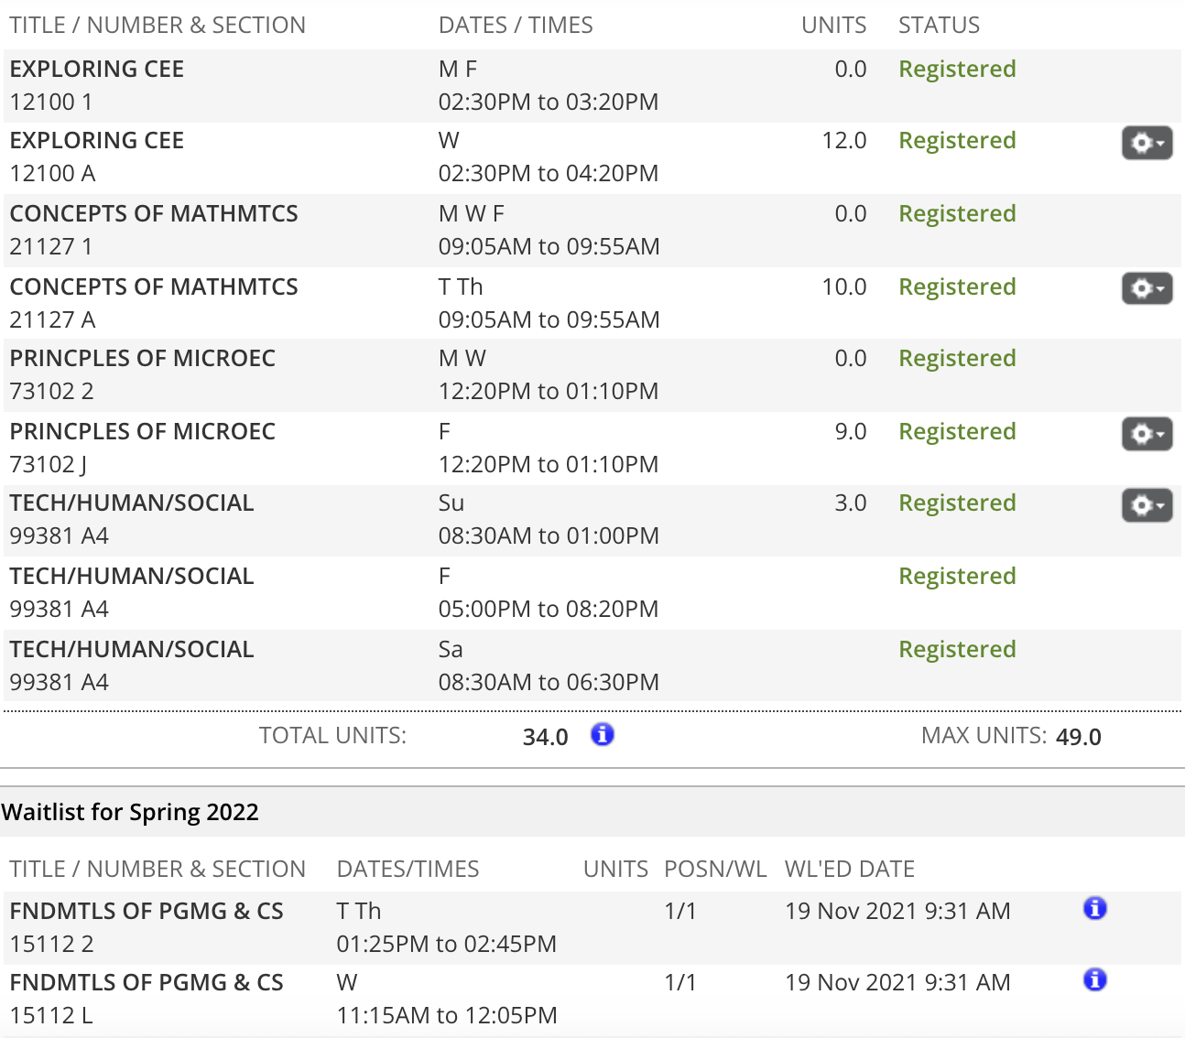Open gear menu for TECH/HUMAN/SOCIAL 99381 A4
This screenshot has width=1185, height=1038.
pyautogui.click(x=1147, y=504)
